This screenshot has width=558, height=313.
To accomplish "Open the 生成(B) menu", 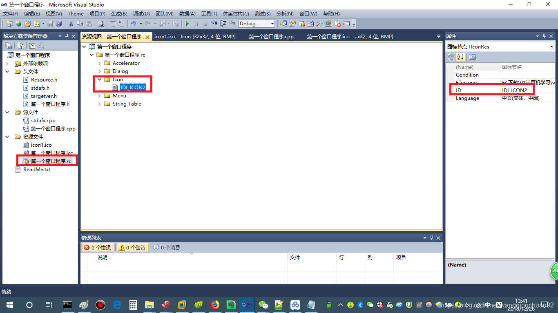I will 119,14.
